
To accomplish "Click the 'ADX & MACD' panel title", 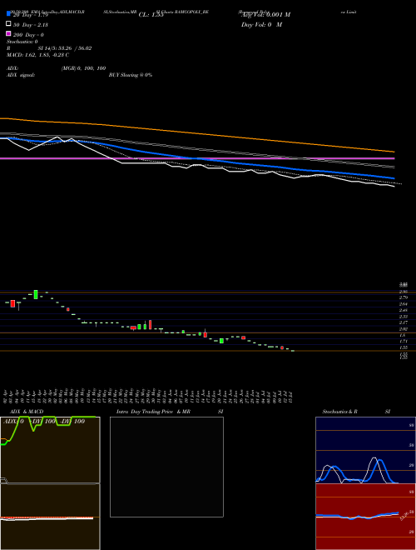I will (x=27, y=412).
